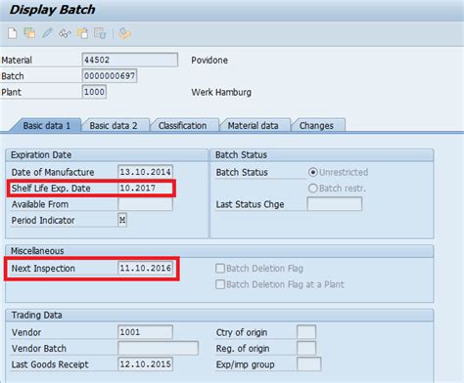Click the Last Goods Receipt label
This screenshot has width=464, height=383.
[50, 364]
